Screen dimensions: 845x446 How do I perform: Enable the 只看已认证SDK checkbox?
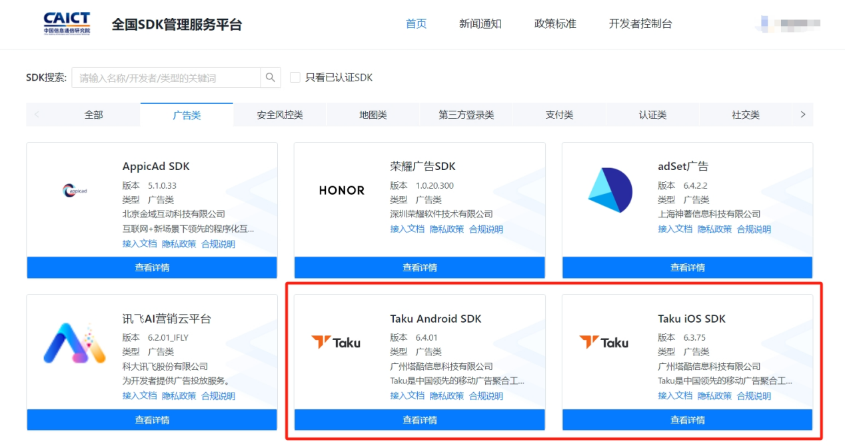pos(295,77)
